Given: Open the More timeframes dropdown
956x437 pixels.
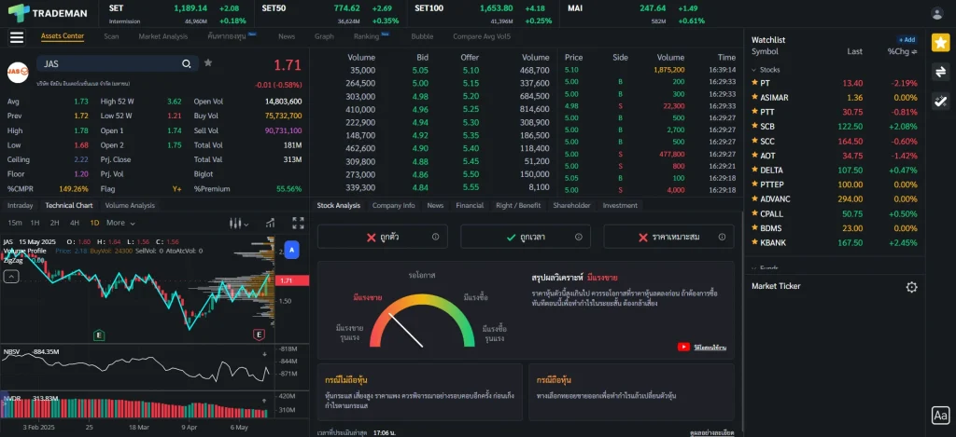Looking at the screenshot, I should click(119, 223).
